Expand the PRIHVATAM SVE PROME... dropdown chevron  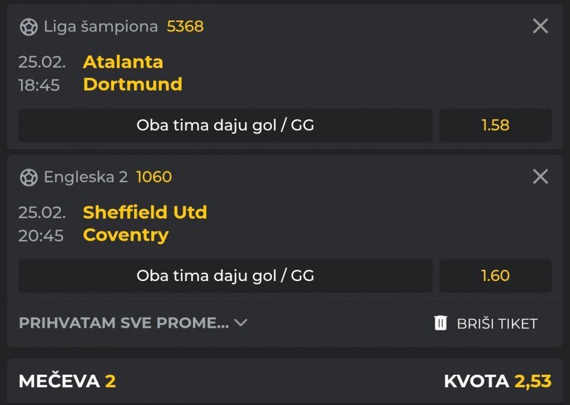[x=240, y=323]
